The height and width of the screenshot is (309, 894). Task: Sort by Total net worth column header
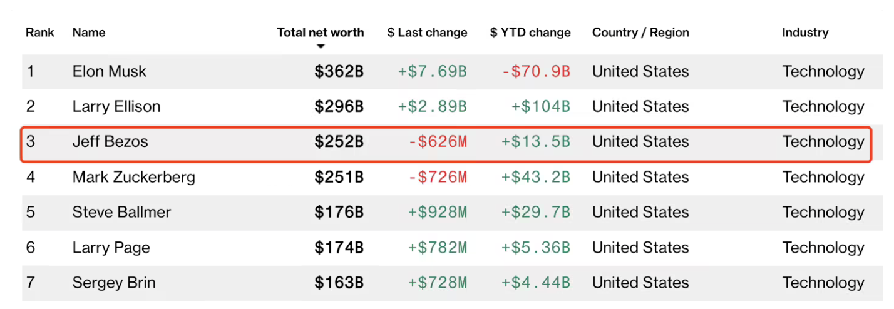click(x=321, y=33)
